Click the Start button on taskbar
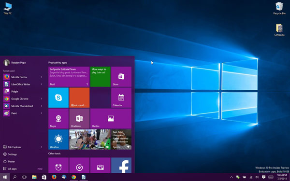Image resolution: width=290 pixels, height=181 pixels. 5,177
